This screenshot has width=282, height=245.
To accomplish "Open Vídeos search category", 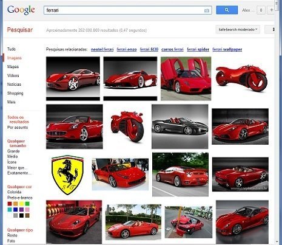I will tap(13, 75).
